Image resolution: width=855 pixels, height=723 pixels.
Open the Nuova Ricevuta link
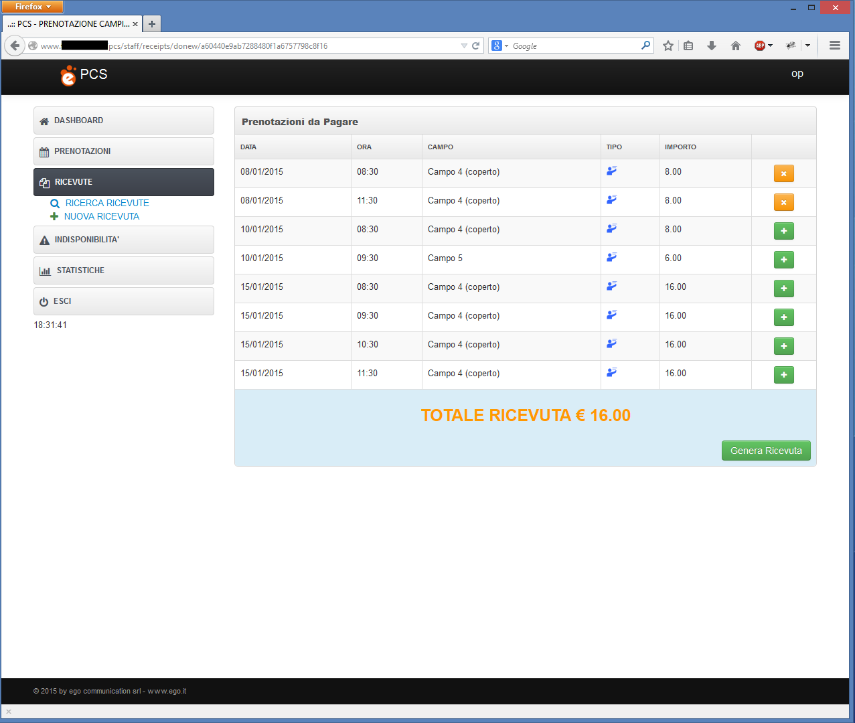click(95, 216)
